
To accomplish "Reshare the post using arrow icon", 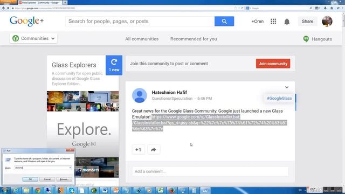I will [x=154, y=150].
